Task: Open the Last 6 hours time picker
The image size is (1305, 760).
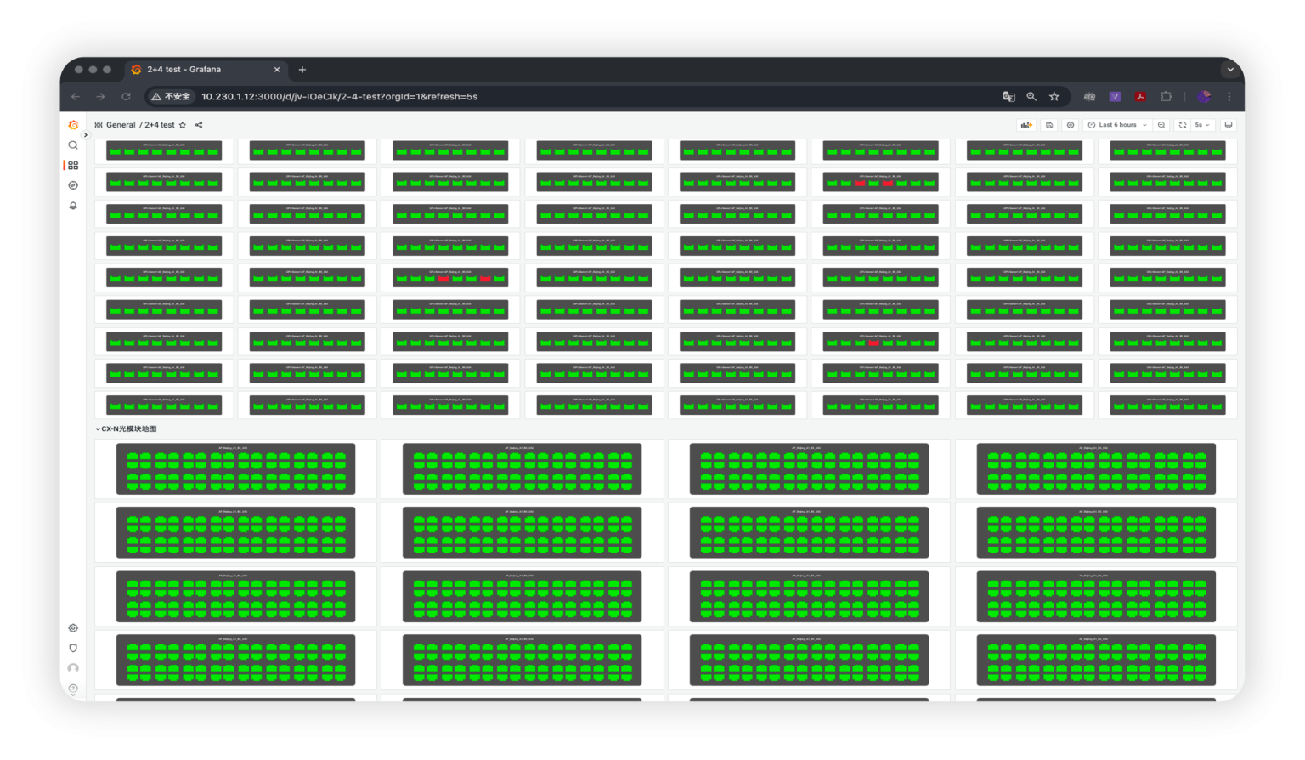Action: (1117, 125)
